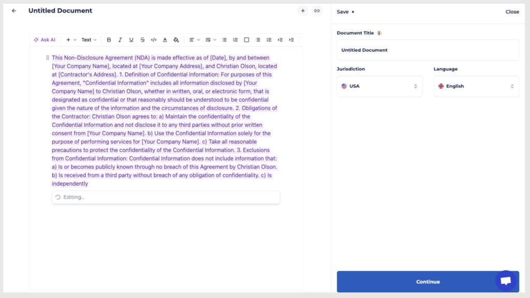Image resolution: width=530 pixels, height=298 pixels.
Task: Open the Text style dropdown
Action: (89, 40)
